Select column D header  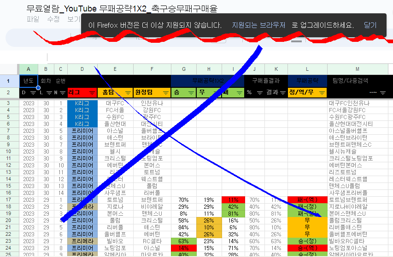[82, 69]
